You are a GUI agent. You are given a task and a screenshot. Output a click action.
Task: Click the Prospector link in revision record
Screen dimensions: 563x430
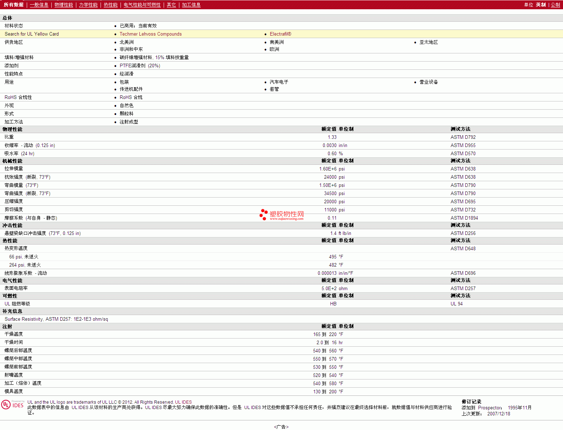pyautogui.click(x=490, y=408)
